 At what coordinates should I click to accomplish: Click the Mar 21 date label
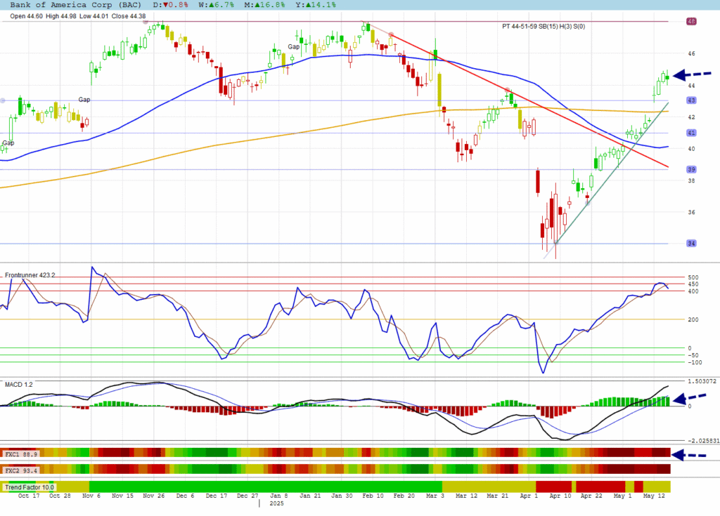(x=498, y=496)
